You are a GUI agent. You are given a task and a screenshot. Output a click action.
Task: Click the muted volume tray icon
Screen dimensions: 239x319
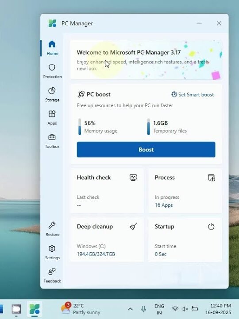click(185, 309)
